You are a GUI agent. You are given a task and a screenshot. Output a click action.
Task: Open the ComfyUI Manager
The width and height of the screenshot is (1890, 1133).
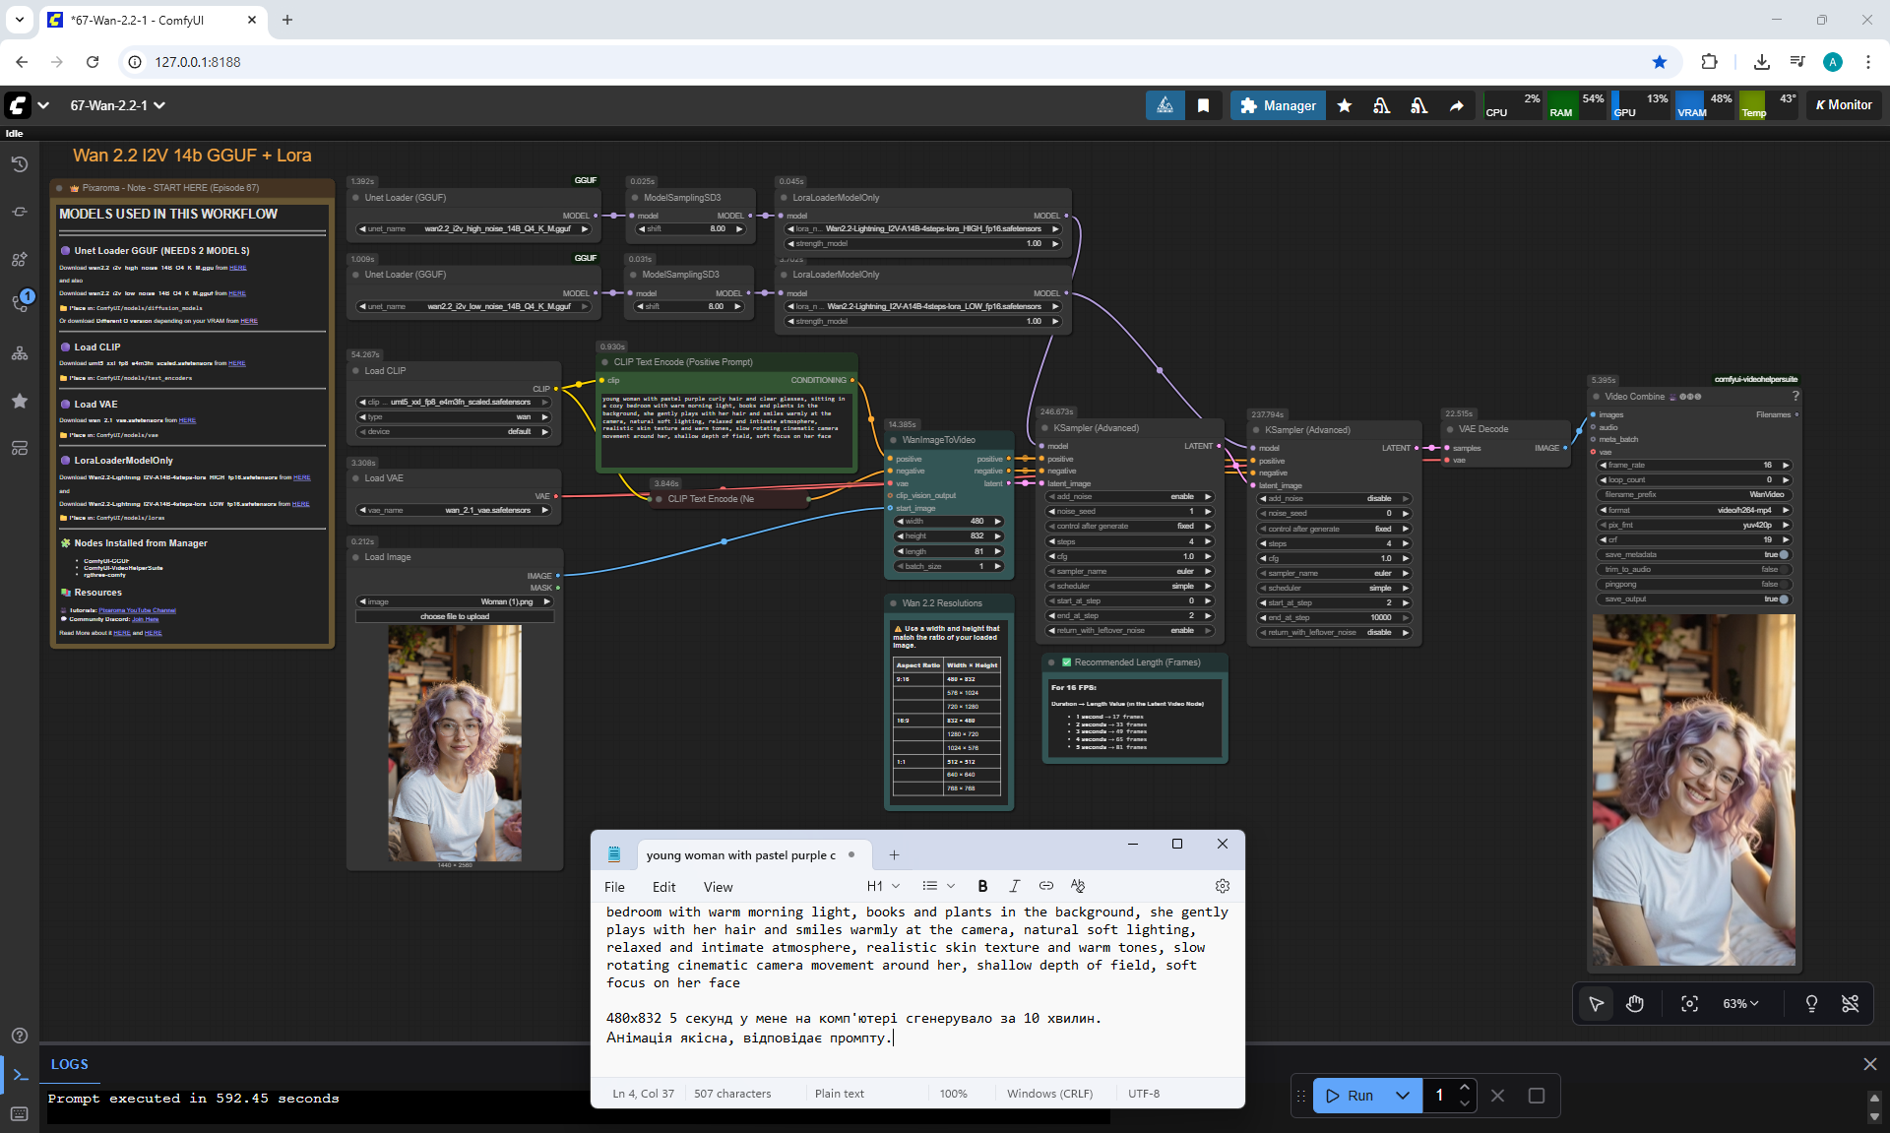pyautogui.click(x=1278, y=105)
